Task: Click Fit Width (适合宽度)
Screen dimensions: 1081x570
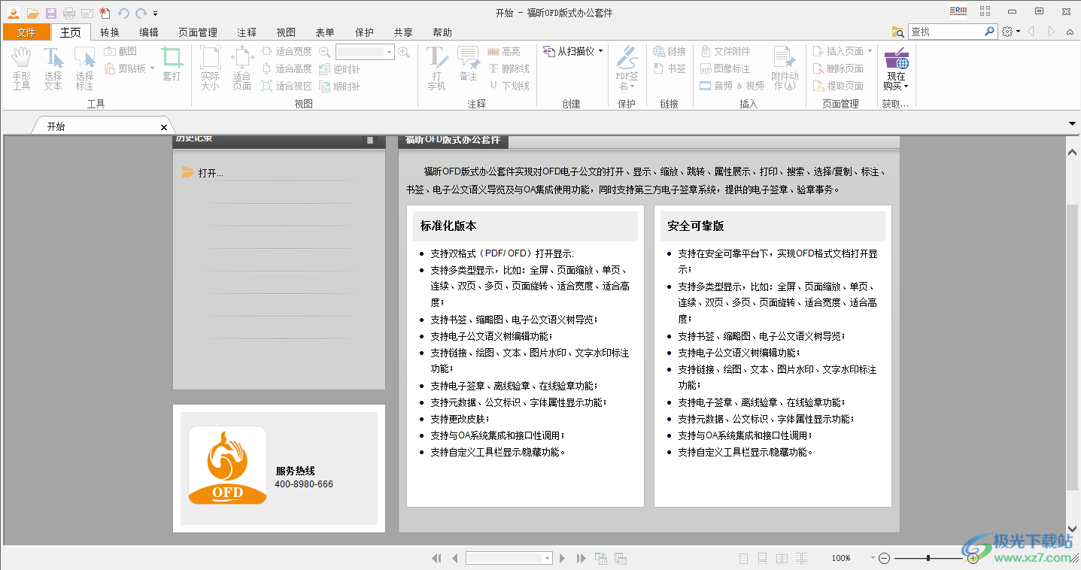Action: coord(287,51)
